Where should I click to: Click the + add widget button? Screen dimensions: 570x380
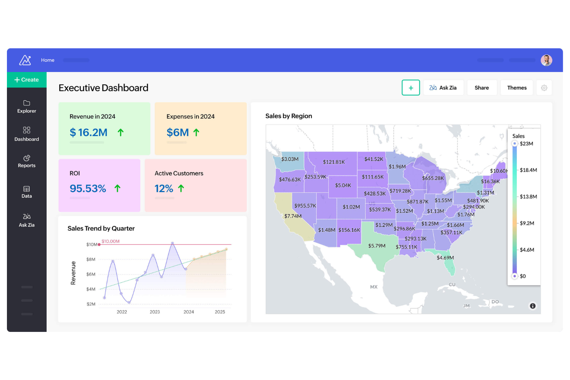point(411,87)
